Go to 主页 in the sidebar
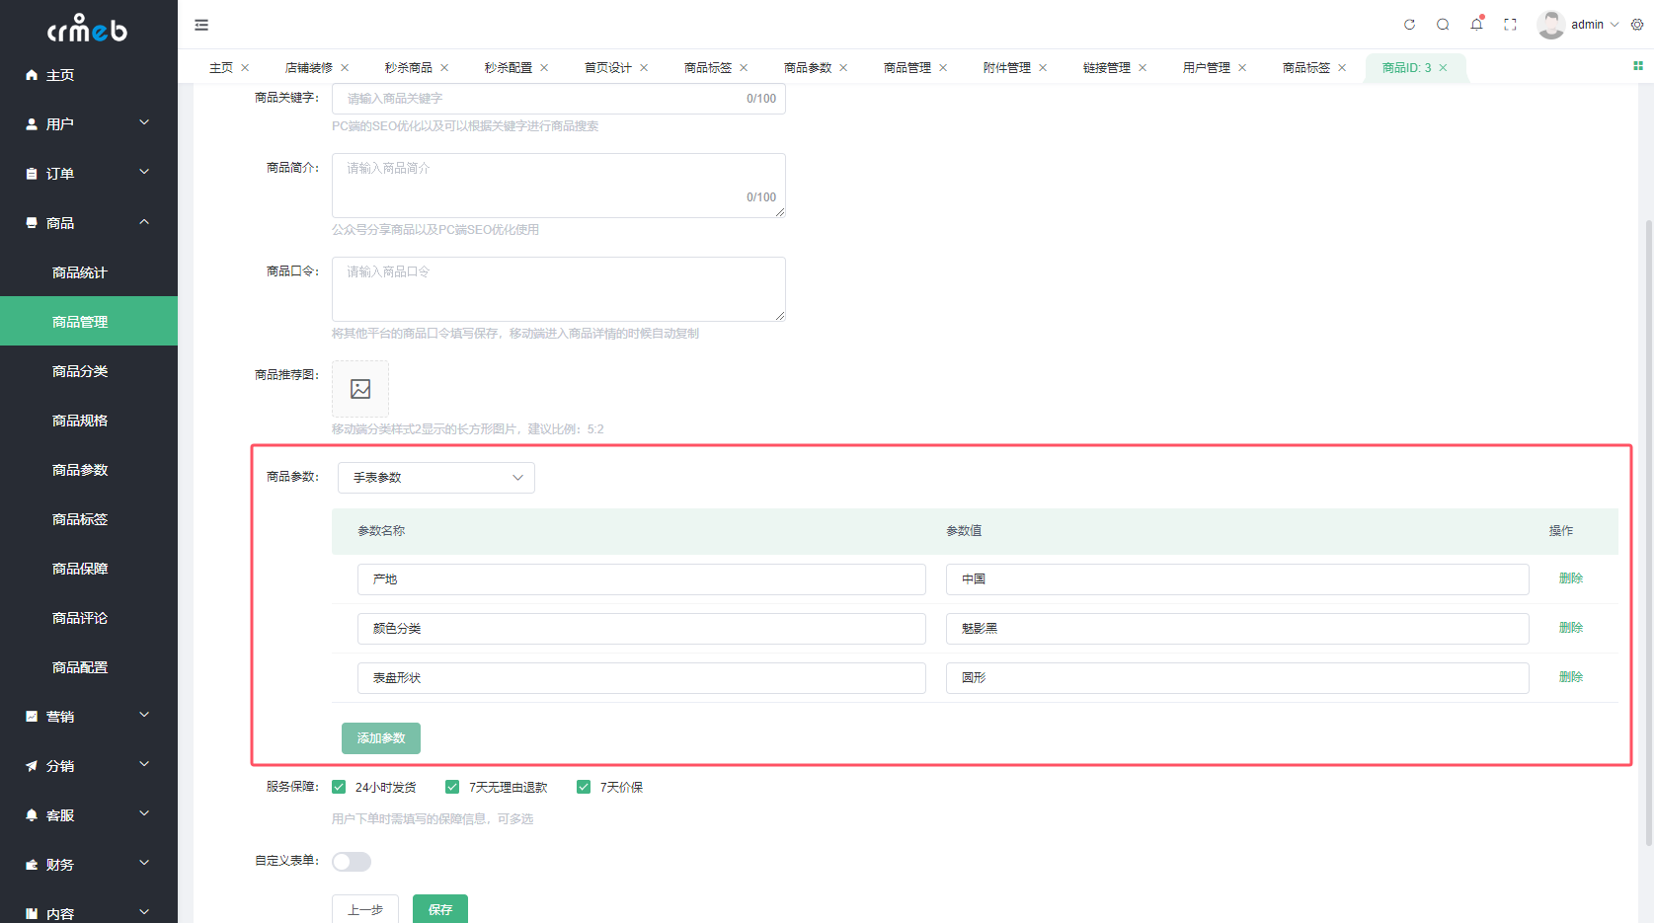This screenshot has height=923, width=1655. pos(89,75)
